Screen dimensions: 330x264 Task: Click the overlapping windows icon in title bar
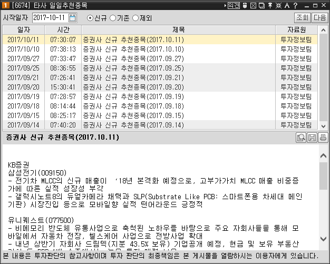point(261,5)
